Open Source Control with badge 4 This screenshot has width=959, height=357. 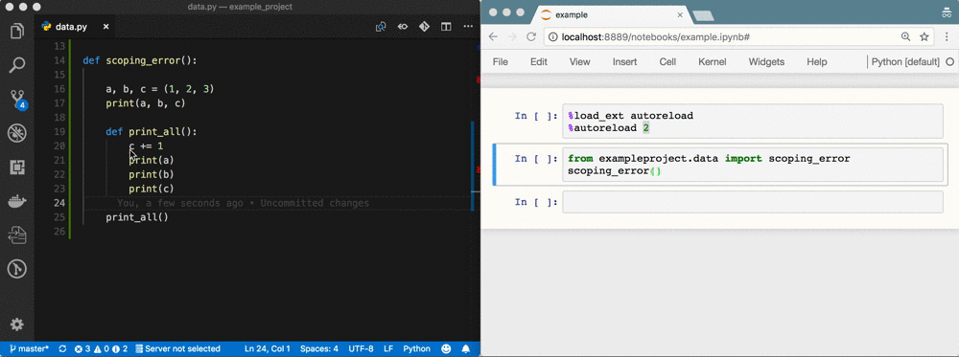point(17,99)
